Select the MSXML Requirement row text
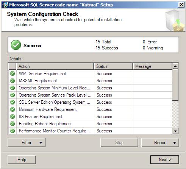 [x=38, y=81]
